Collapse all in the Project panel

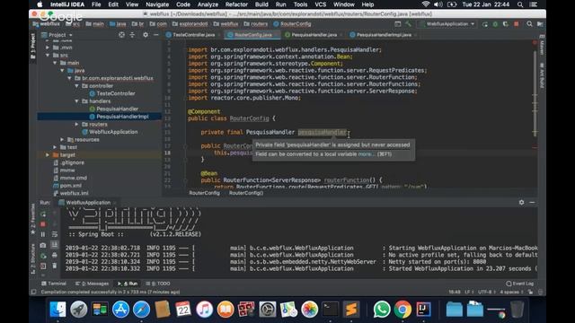(x=132, y=35)
